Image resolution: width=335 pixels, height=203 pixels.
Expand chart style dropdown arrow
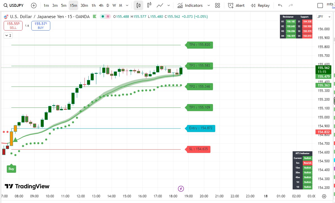pyautogui.click(x=169, y=5)
